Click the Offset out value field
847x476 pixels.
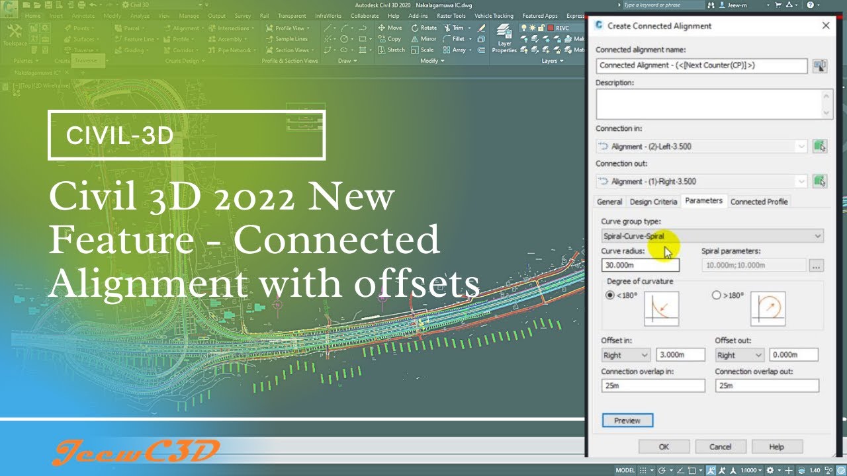pyautogui.click(x=794, y=355)
